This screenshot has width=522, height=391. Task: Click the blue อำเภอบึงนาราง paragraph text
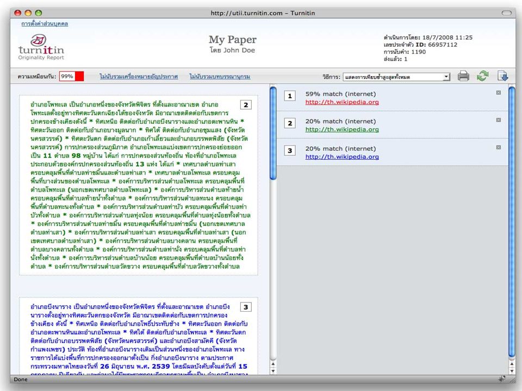pyautogui.click(x=139, y=339)
